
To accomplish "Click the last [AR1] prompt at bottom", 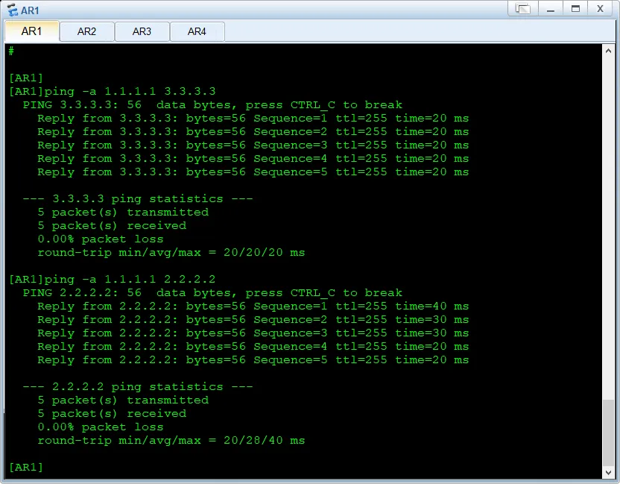I will 25,468.
